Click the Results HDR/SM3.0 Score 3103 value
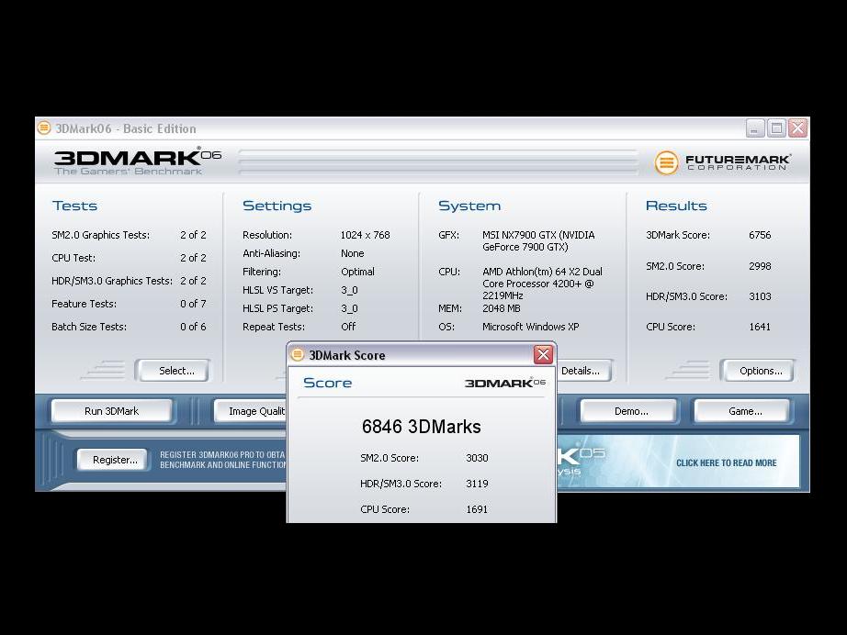Screen dimensions: 847x635 [x=760, y=296]
